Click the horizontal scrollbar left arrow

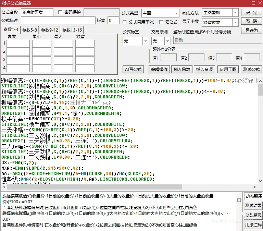click(x=4, y=187)
